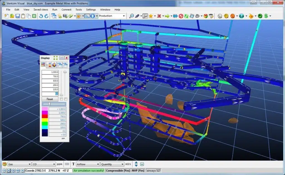The height and width of the screenshot is (175, 285).
Task: Expand the Gas data type dropdown
Action: tap(29, 164)
